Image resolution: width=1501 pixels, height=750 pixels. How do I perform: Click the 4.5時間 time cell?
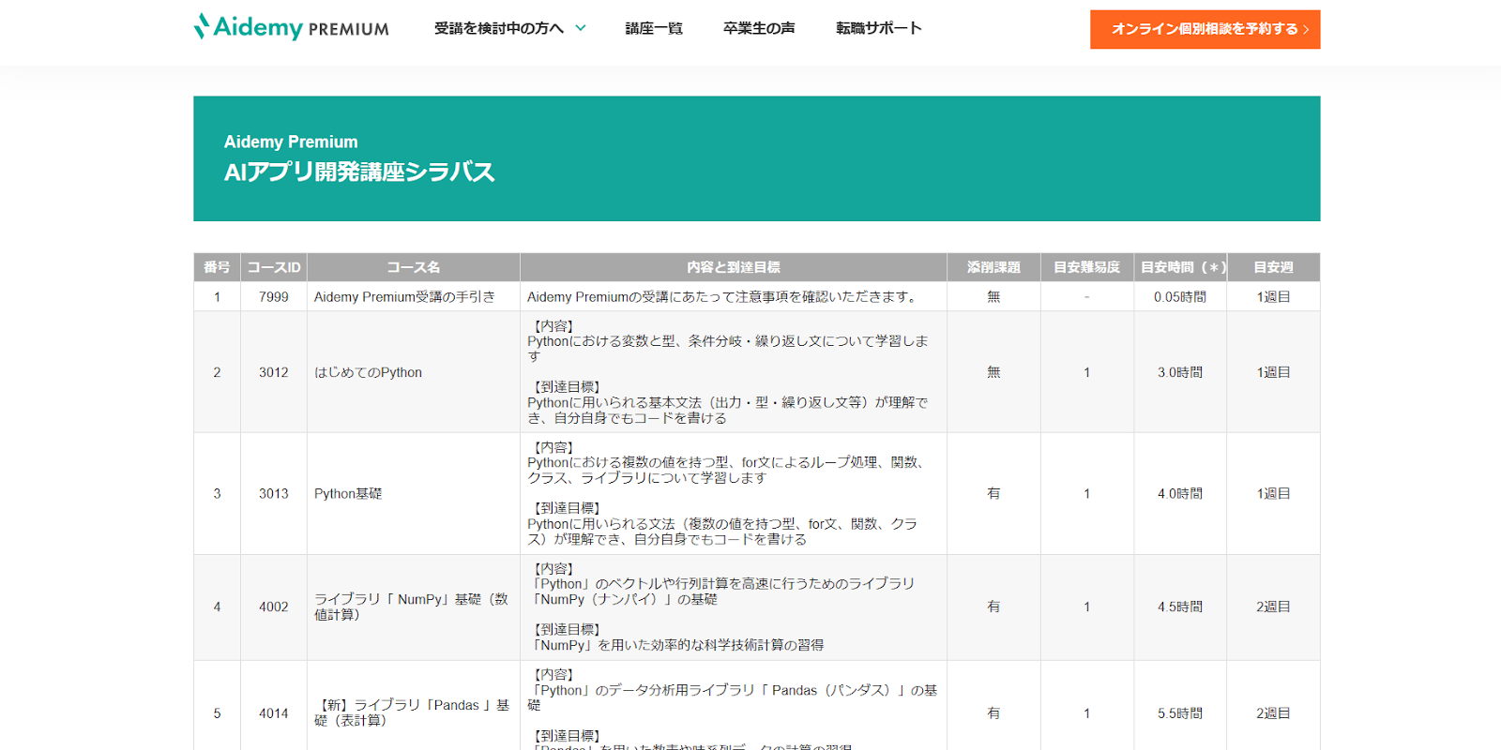point(1180,607)
